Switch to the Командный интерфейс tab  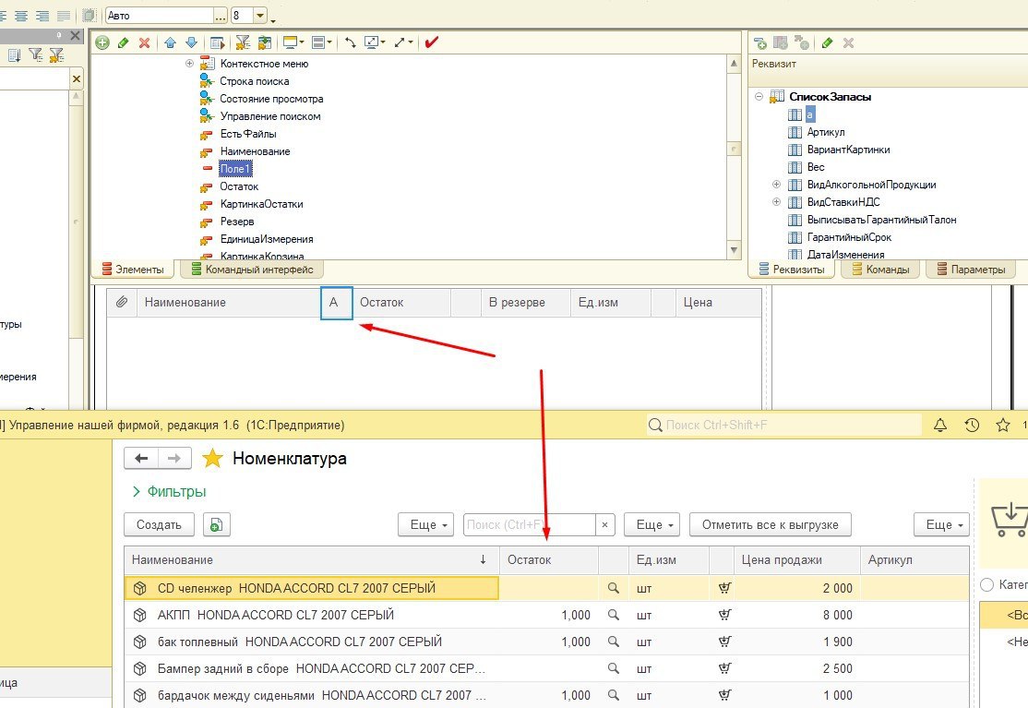253,270
